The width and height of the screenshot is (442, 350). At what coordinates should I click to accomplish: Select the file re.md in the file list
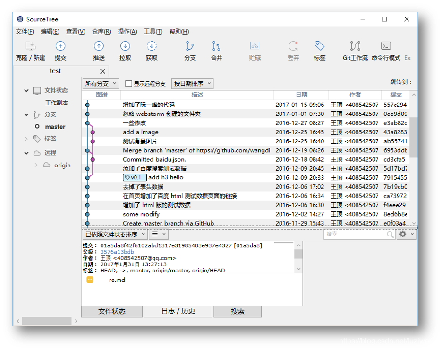tap(117, 280)
